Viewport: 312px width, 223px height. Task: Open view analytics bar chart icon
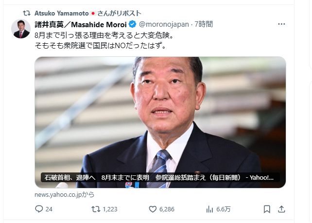pyautogui.click(x=209, y=209)
